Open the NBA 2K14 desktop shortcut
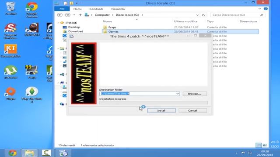This screenshot has height=157, width=280. [x=32, y=29]
